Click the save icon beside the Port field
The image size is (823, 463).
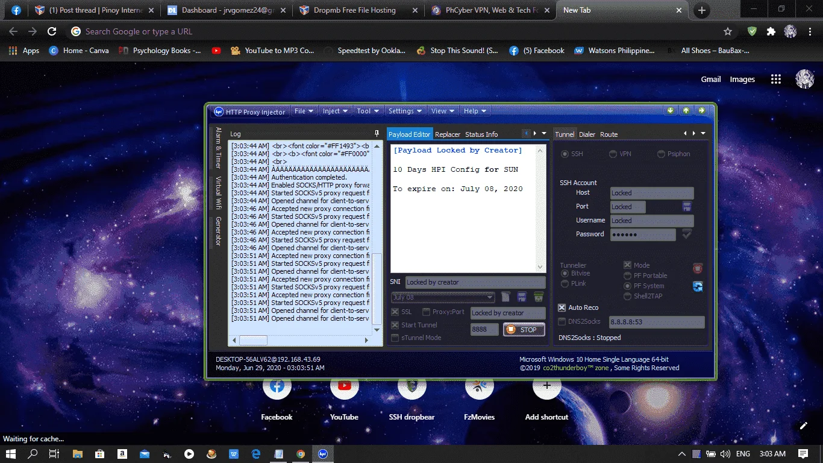click(687, 207)
